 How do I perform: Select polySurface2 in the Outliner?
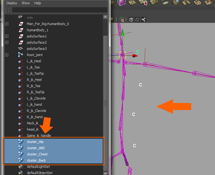pos(37,43)
